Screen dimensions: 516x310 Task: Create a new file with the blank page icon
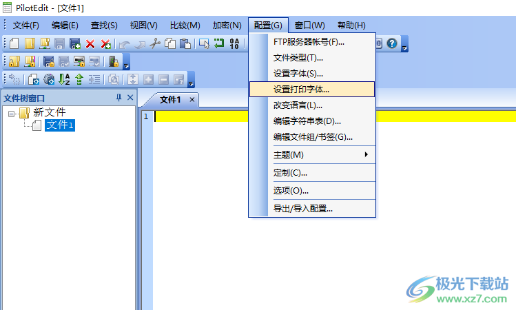coord(14,43)
